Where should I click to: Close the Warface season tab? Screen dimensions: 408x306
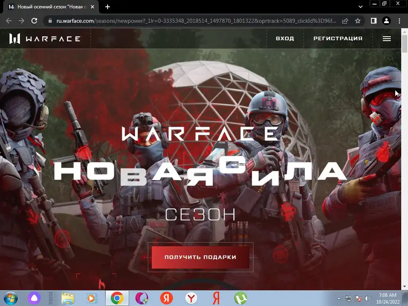point(92,7)
